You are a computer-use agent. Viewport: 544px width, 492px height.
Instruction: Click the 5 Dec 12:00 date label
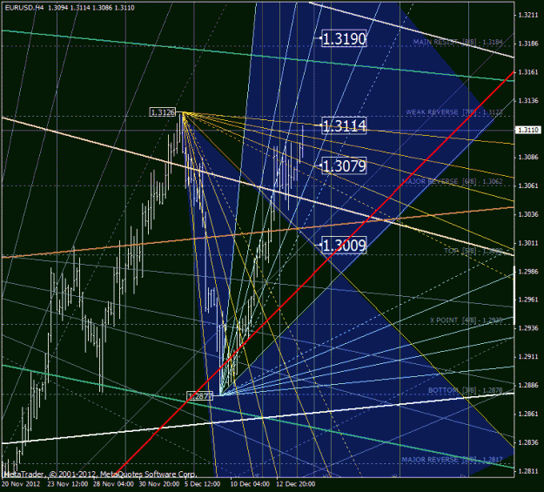point(202,484)
